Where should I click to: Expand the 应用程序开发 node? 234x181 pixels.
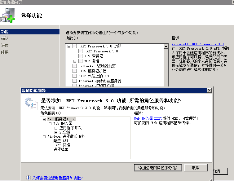click(x=56, y=128)
